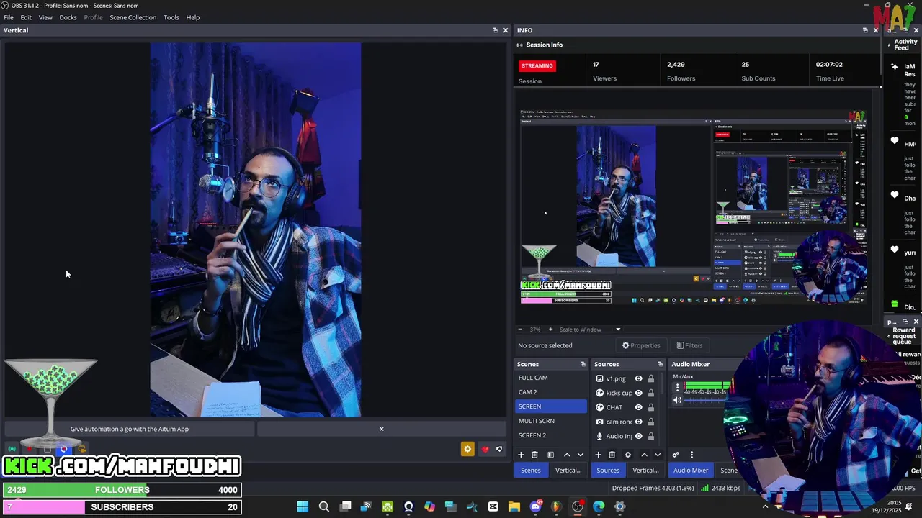922x518 pixels.
Task: Open the File menu
Action: [9, 17]
